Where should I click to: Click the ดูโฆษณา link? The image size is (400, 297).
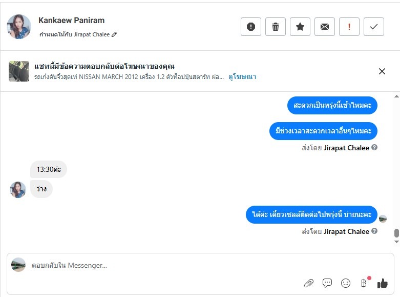click(242, 77)
